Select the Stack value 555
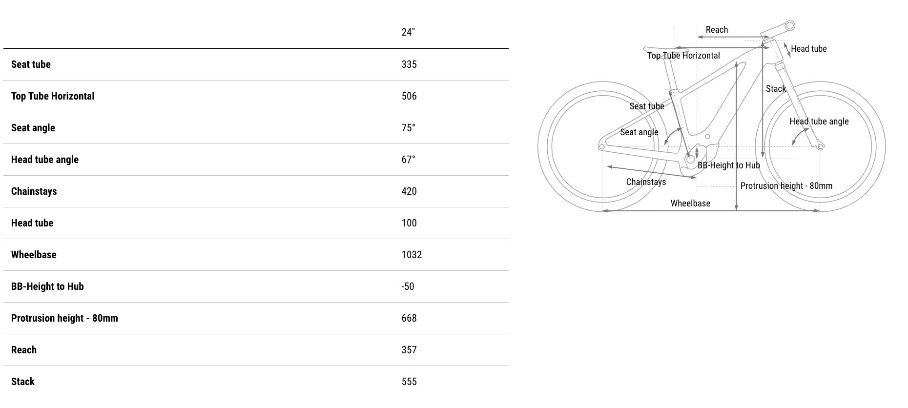The width and height of the screenshot is (908, 408). (x=409, y=382)
